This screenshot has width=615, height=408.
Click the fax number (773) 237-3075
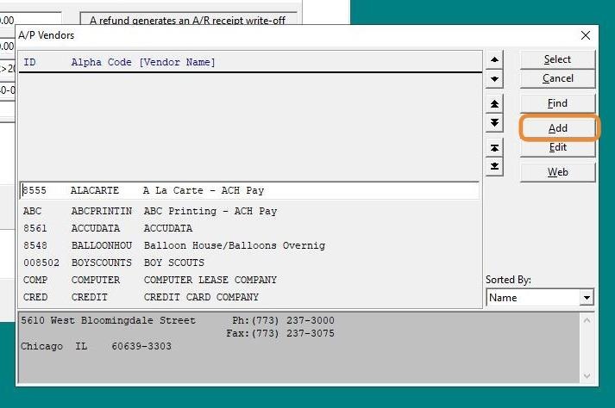pyautogui.click(x=292, y=333)
